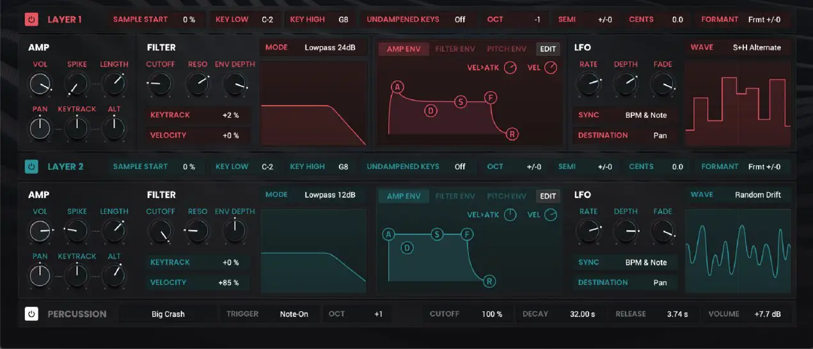This screenshot has width=813, height=349.
Task: Open Layer 1 LFO SYNC dropdown
Action: tap(625, 115)
